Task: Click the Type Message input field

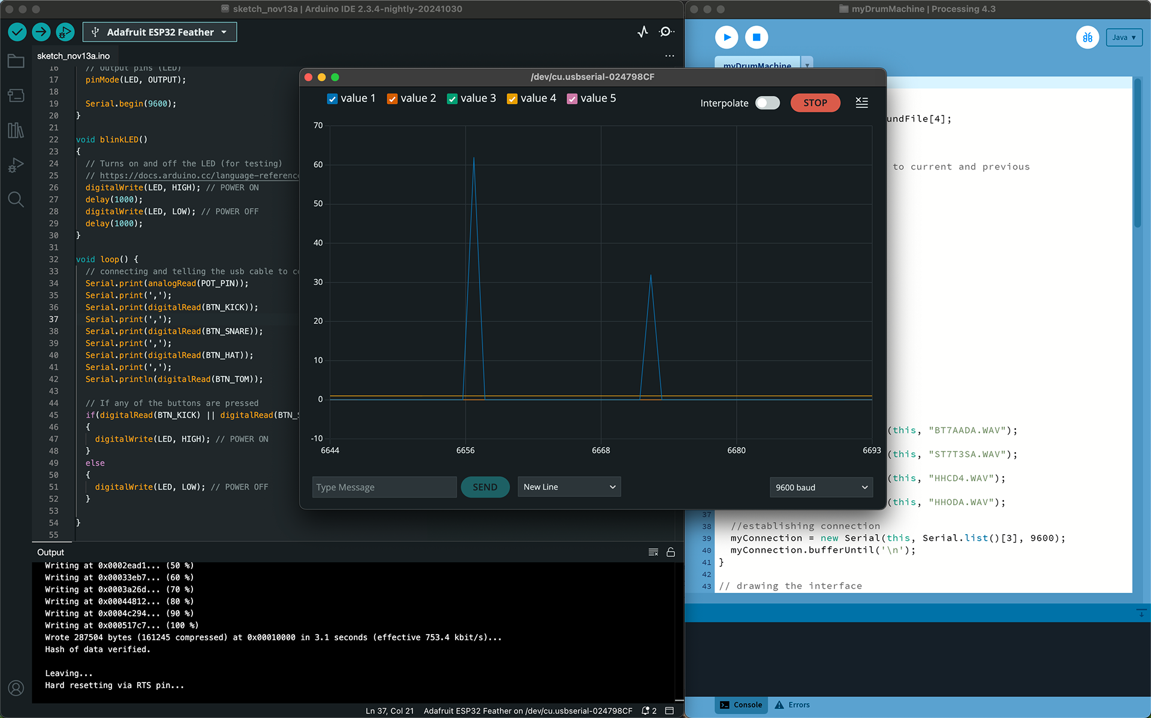Action: point(384,487)
